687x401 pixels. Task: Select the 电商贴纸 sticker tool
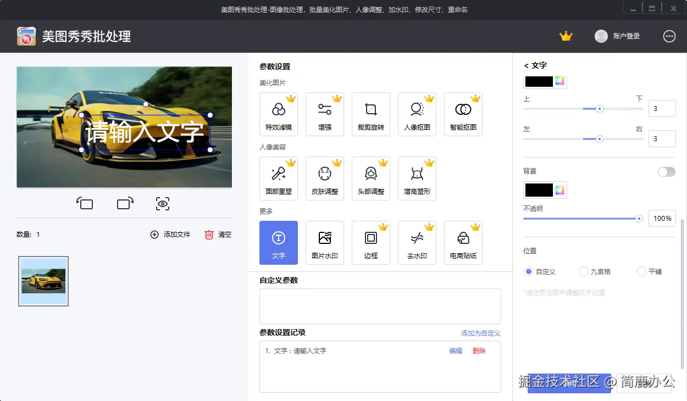463,242
